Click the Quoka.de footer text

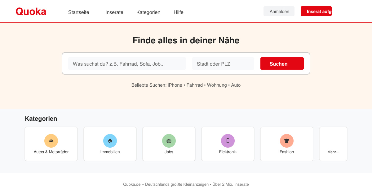186,184
